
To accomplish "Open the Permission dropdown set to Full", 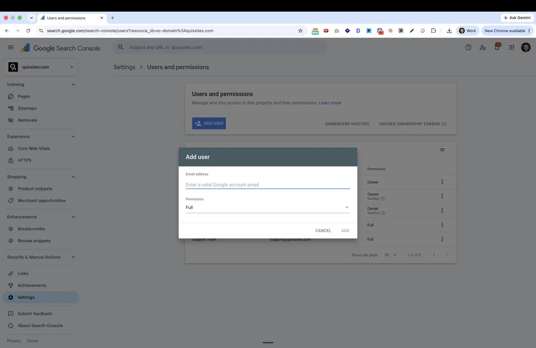I will tap(268, 207).
